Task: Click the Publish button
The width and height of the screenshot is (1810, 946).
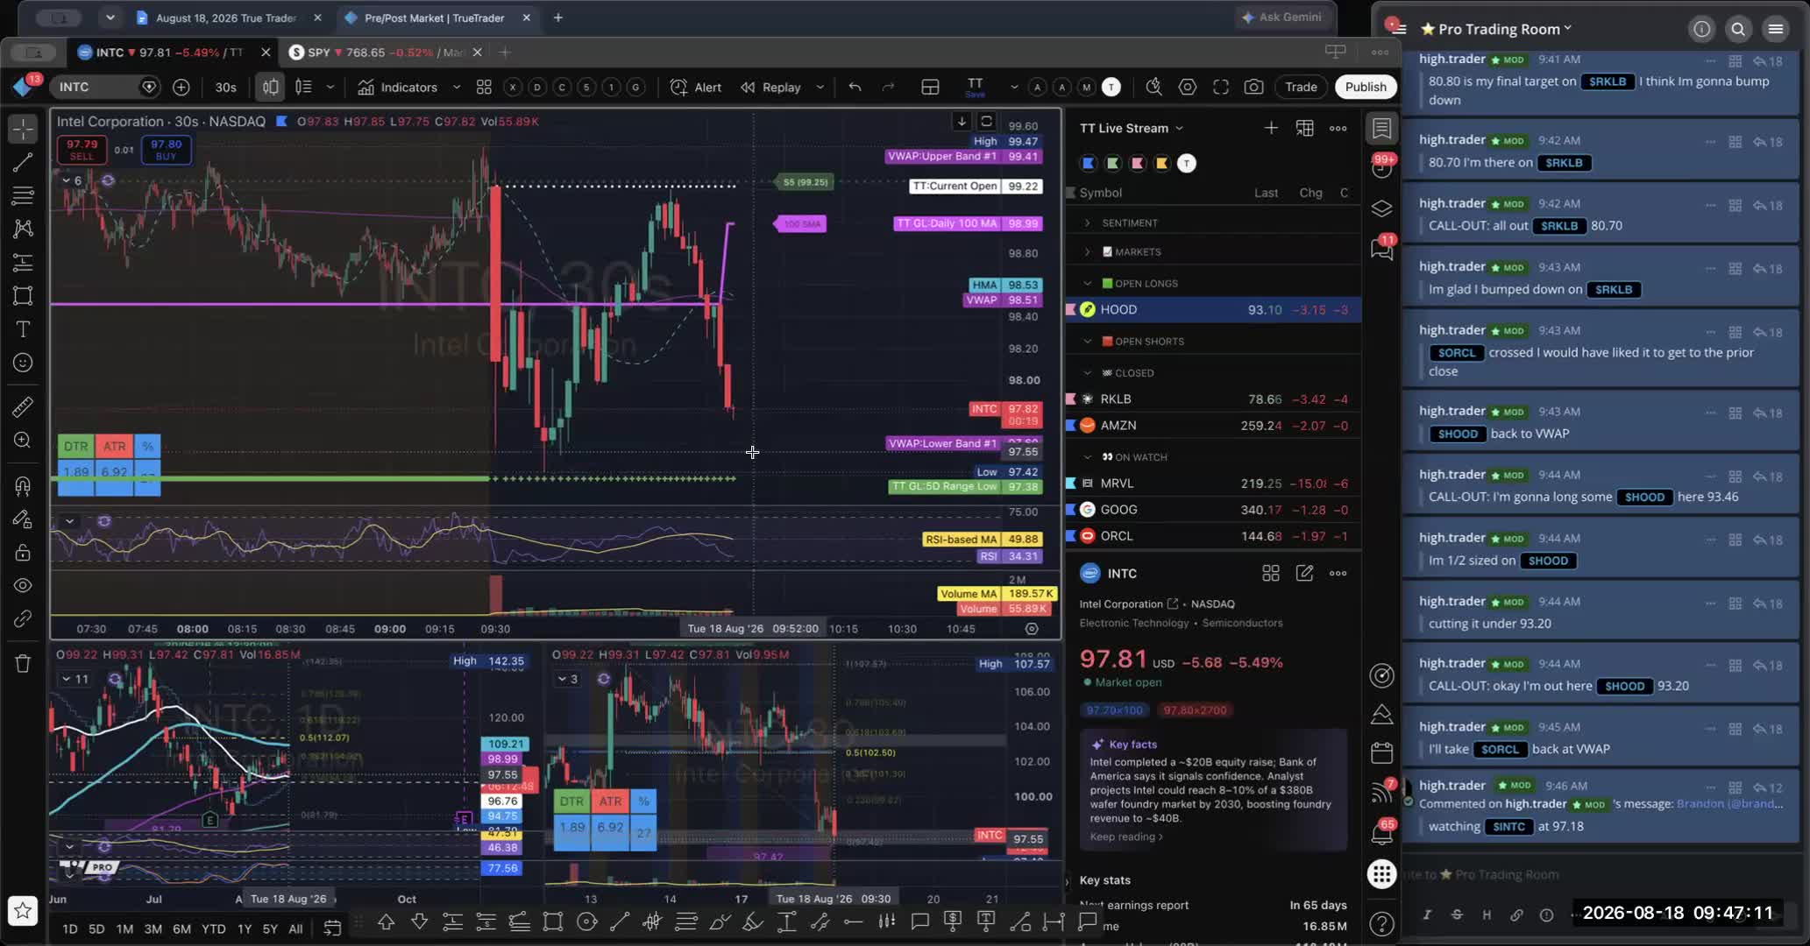Action: [1365, 87]
